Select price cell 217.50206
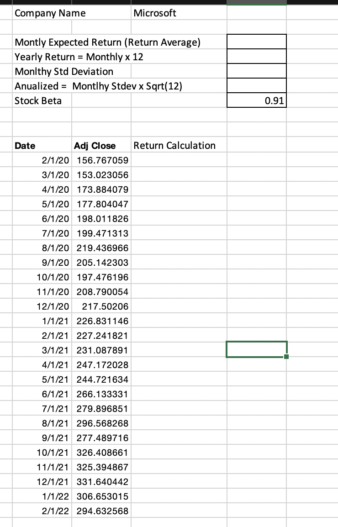This screenshot has height=527, width=338. click(101, 306)
